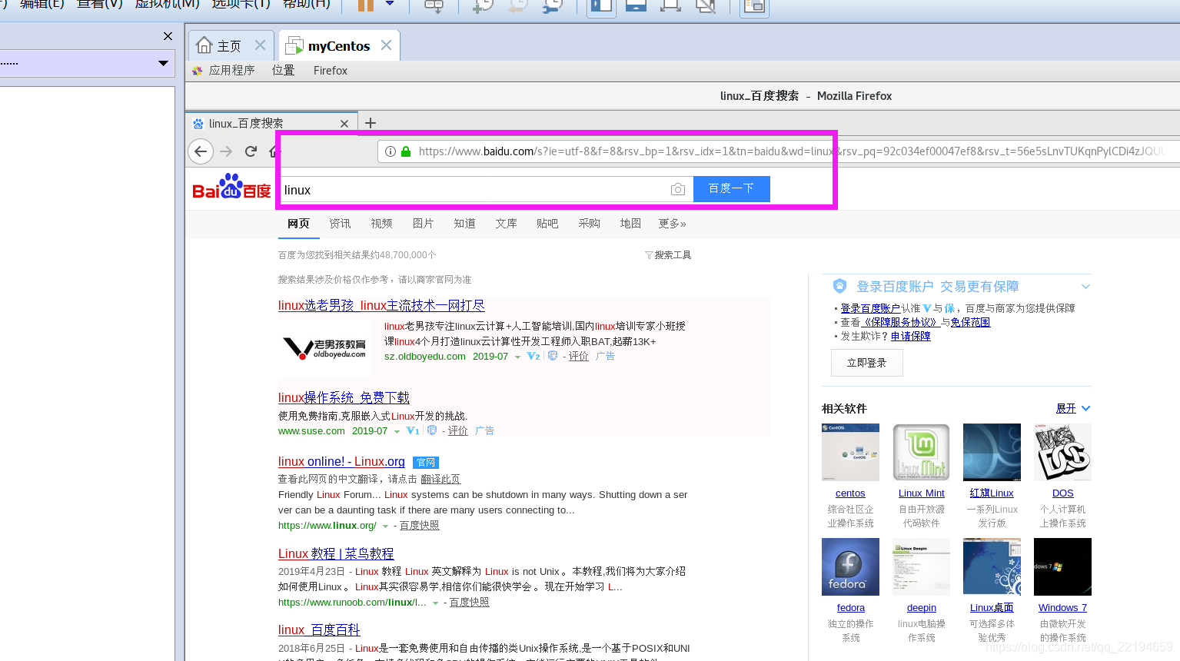Click the Firefox forward arrow
Viewport: 1180px width, 661px height.
pos(226,151)
